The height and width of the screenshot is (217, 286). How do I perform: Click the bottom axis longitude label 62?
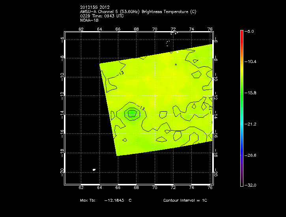click(x=81, y=188)
